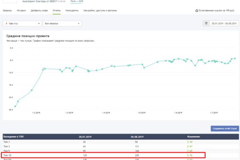Click the Топ 1 value under 06.08.2019

point(136,142)
